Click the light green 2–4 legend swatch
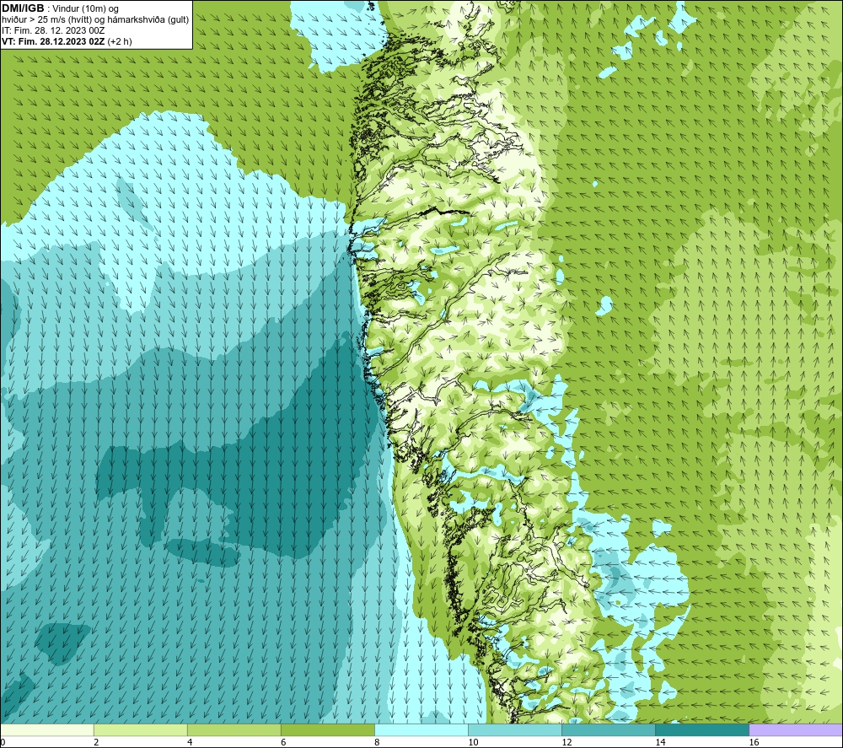The image size is (843, 748). coord(140,729)
